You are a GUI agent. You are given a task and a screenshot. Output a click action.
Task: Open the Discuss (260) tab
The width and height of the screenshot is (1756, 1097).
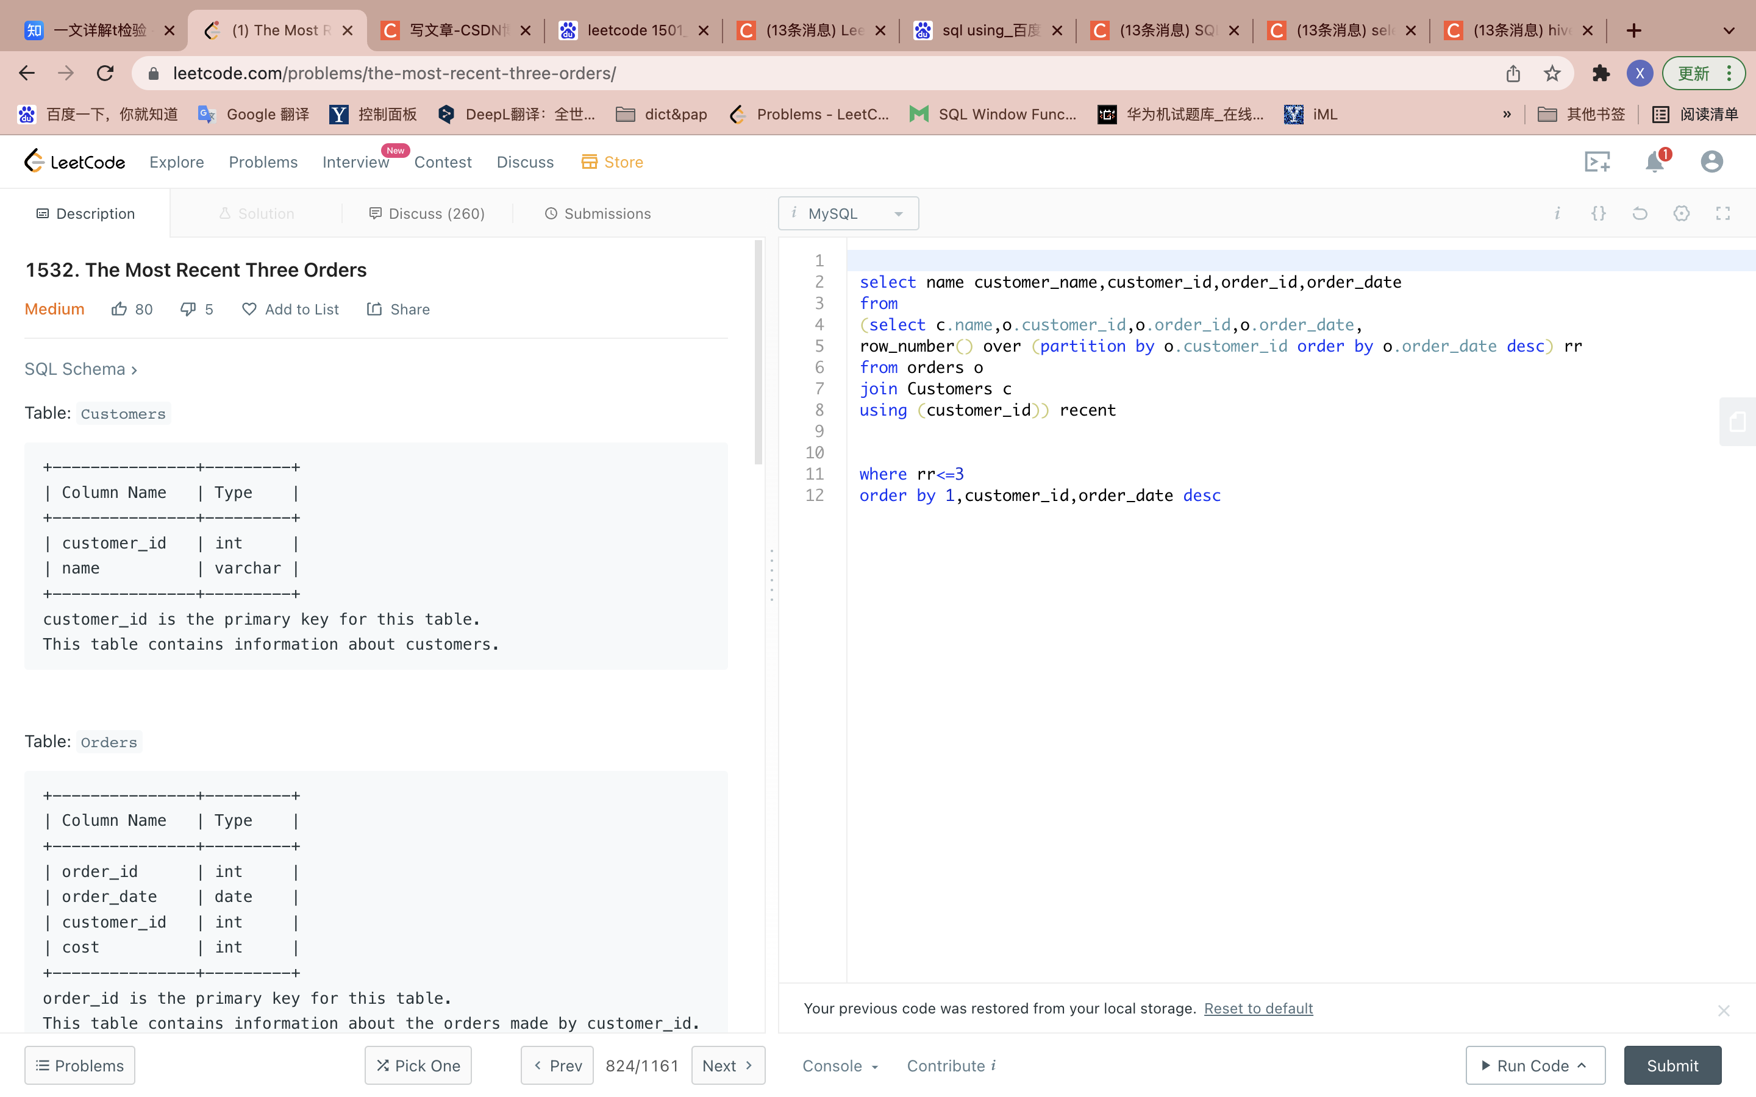[427, 213]
